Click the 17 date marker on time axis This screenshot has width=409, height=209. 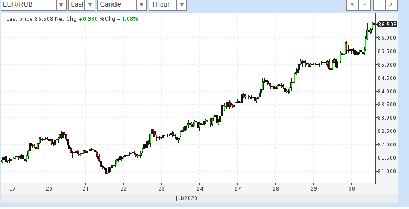pyautogui.click(x=12, y=189)
